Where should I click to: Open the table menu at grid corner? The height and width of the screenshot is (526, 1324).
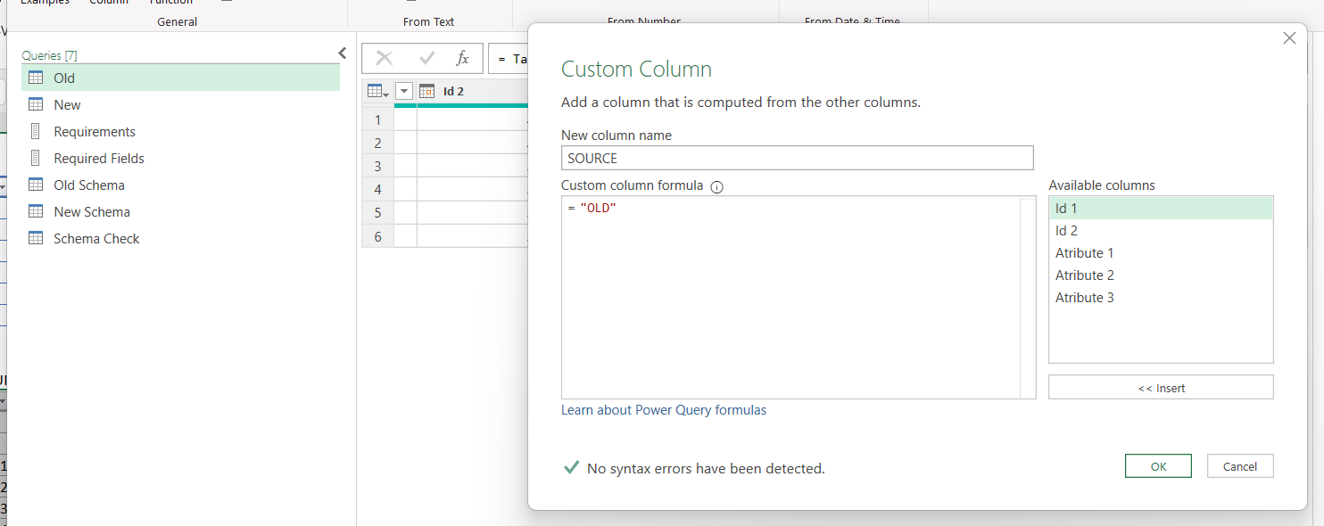pos(377,91)
